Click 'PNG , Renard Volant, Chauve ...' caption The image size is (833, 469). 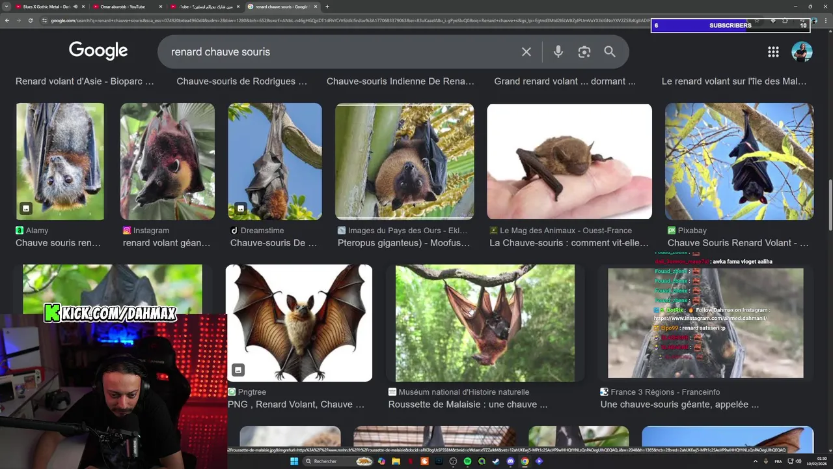point(296,405)
